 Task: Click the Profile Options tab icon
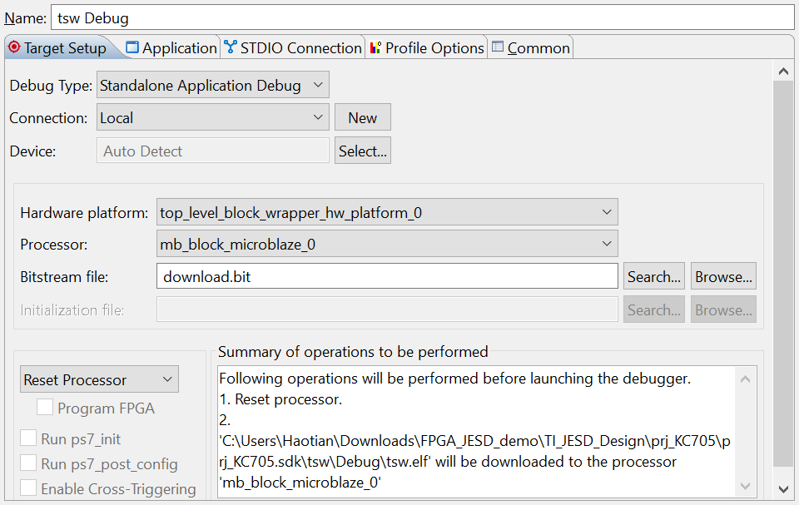pos(375,47)
